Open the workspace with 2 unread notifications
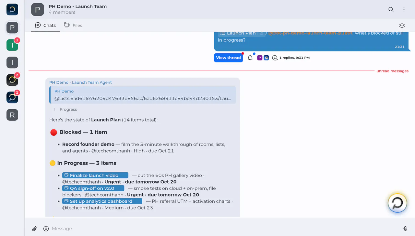The image size is (415, 236). click(x=12, y=80)
